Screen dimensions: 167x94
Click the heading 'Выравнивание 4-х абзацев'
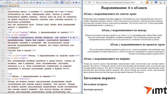(124, 8)
